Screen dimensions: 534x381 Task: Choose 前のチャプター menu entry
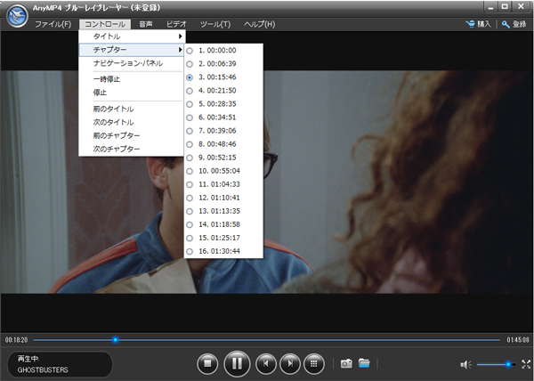[132, 135]
